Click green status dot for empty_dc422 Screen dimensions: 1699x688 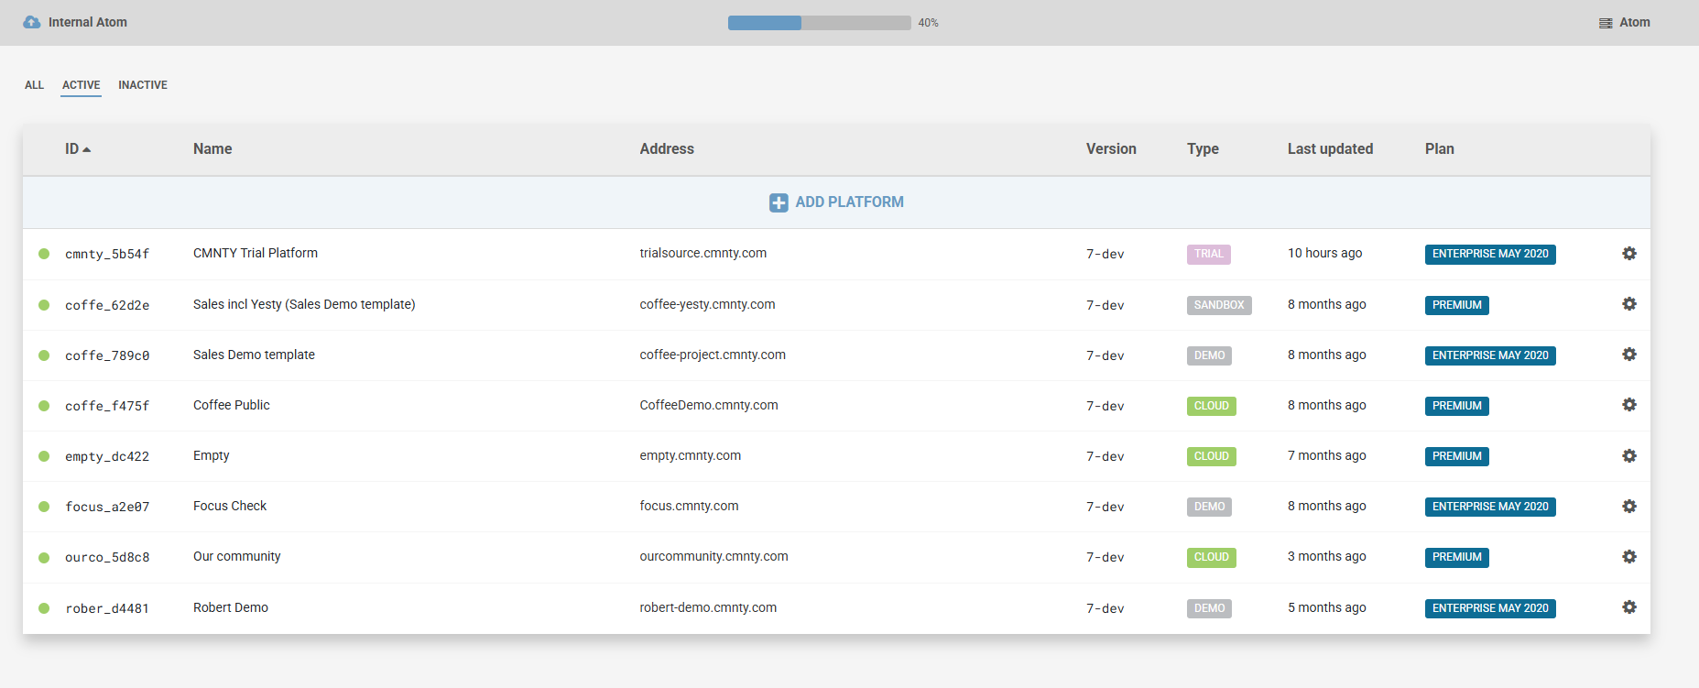[x=44, y=456]
